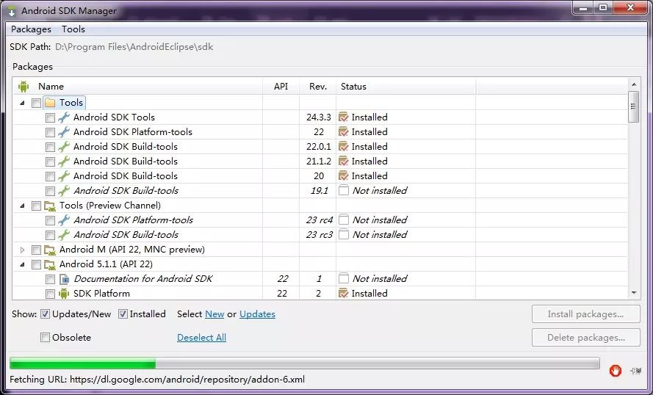This screenshot has width=653, height=395.
Task: Toggle the Updates/New show filter
Action: coord(45,314)
